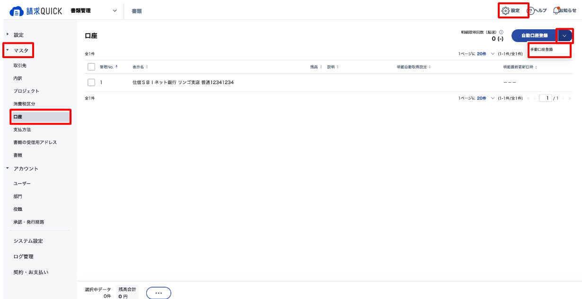This screenshot has width=582, height=299.
Task: Open 書類 under マスタ in the sidebar
Action: [x=18, y=155]
